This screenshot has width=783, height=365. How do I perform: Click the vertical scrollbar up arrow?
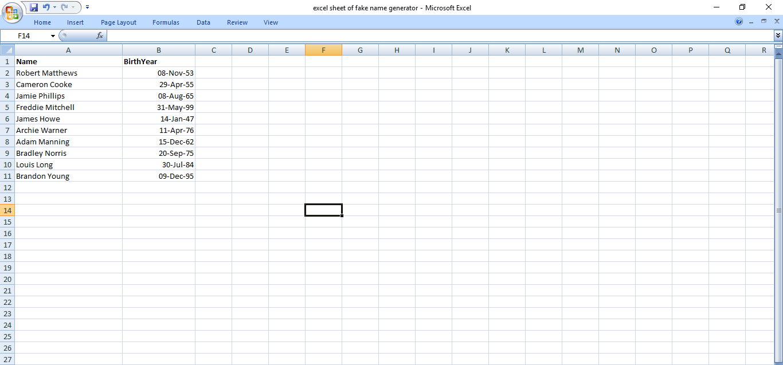point(778,53)
